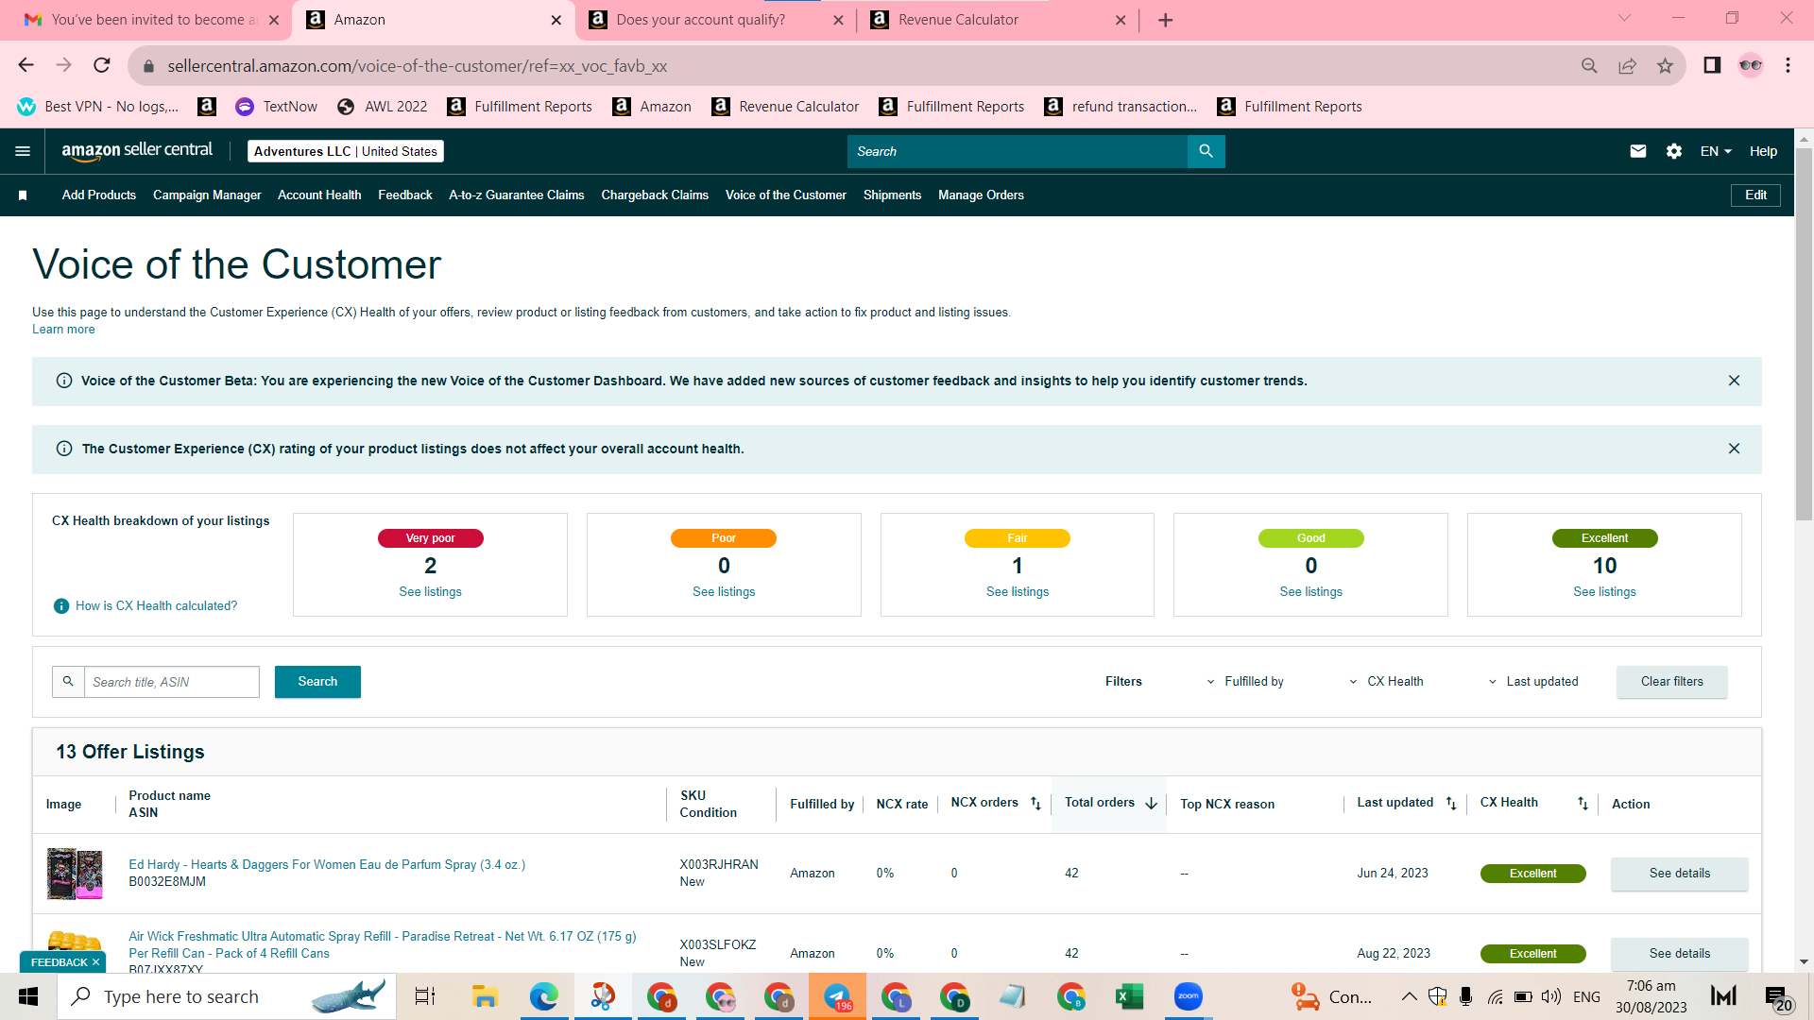1814x1020 pixels.
Task: Click the search magnifier button in header
Action: click(1206, 151)
